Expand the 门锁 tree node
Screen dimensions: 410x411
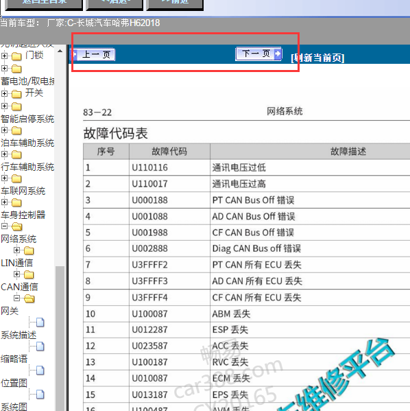click(x=4, y=56)
